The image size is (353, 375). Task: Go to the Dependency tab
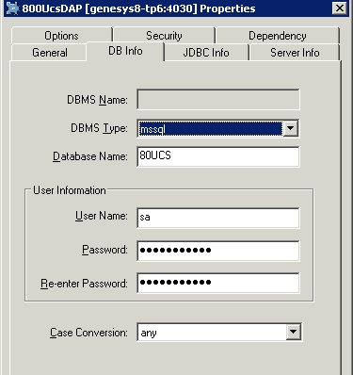278,36
